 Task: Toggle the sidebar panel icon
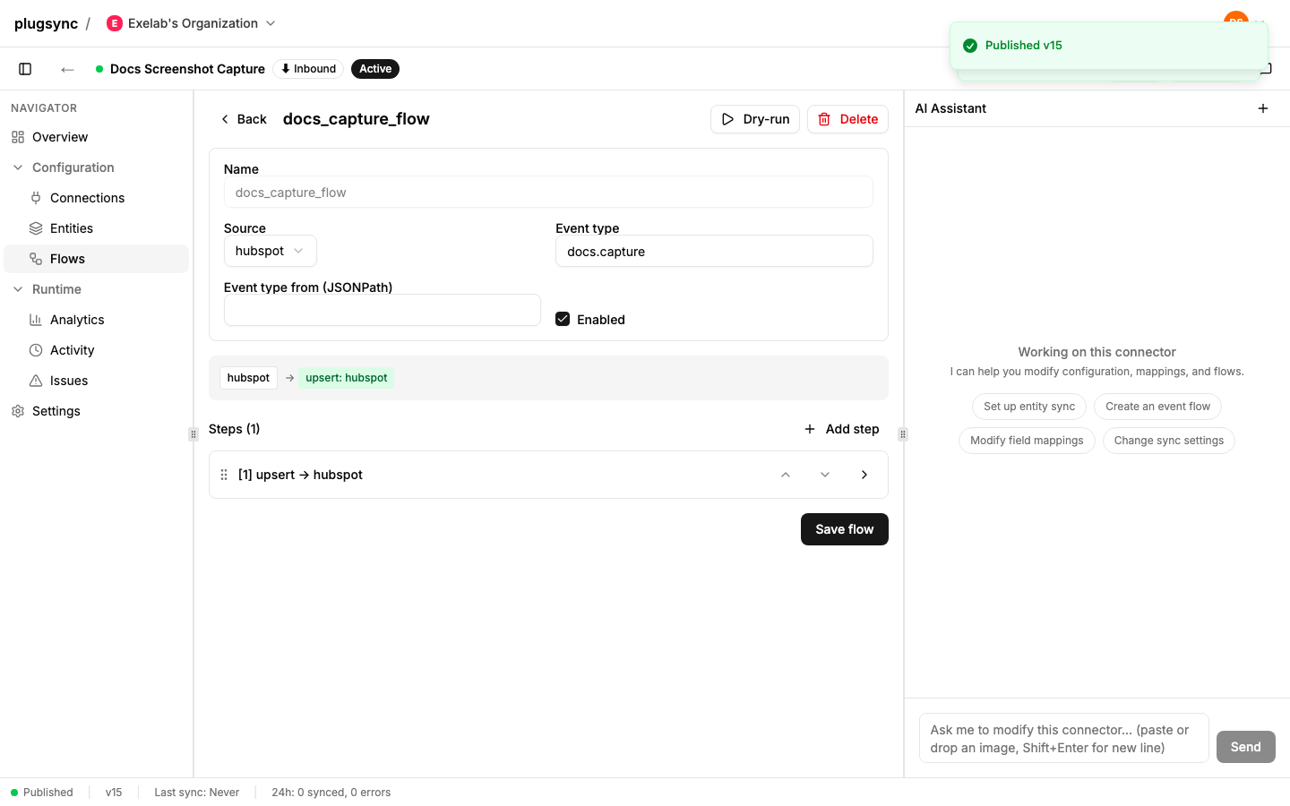point(25,69)
